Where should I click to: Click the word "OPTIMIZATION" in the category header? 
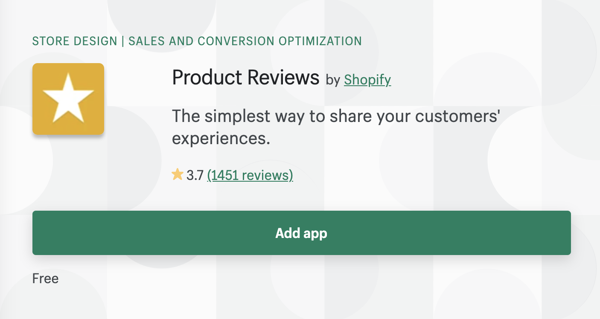pyautogui.click(x=320, y=41)
